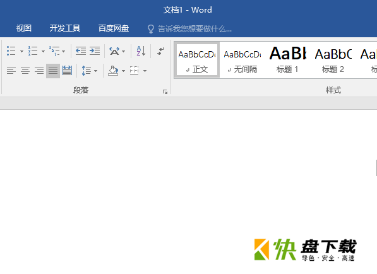Decrease paragraph indent
The image size is (377, 274).
pyautogui.click(x=81, y=51)
